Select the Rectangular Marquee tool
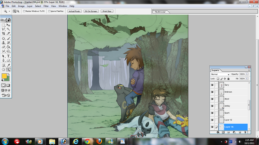This screenshot has width=259, height=145. [x=4, y=25]
